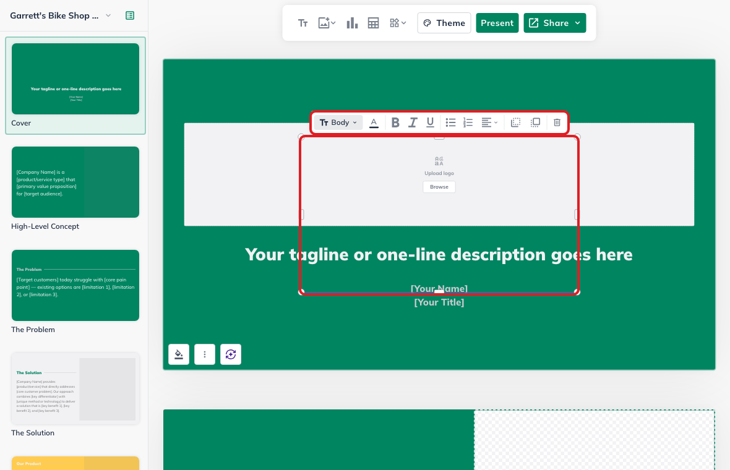This screenshot has height=470, width=730.
Task: Open the elements grid dropdown
Action: 398,23
